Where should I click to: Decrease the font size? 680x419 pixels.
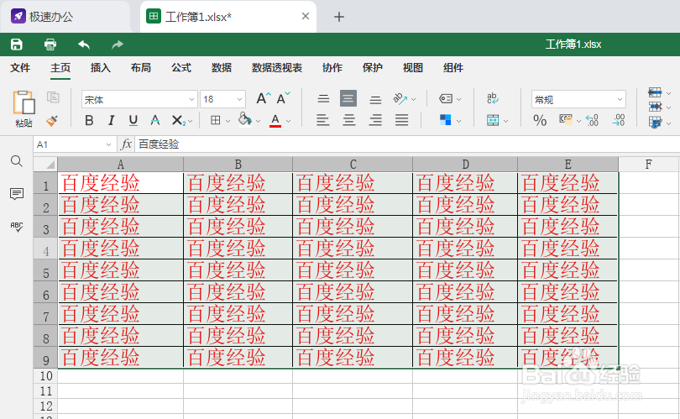coord(283,99)
